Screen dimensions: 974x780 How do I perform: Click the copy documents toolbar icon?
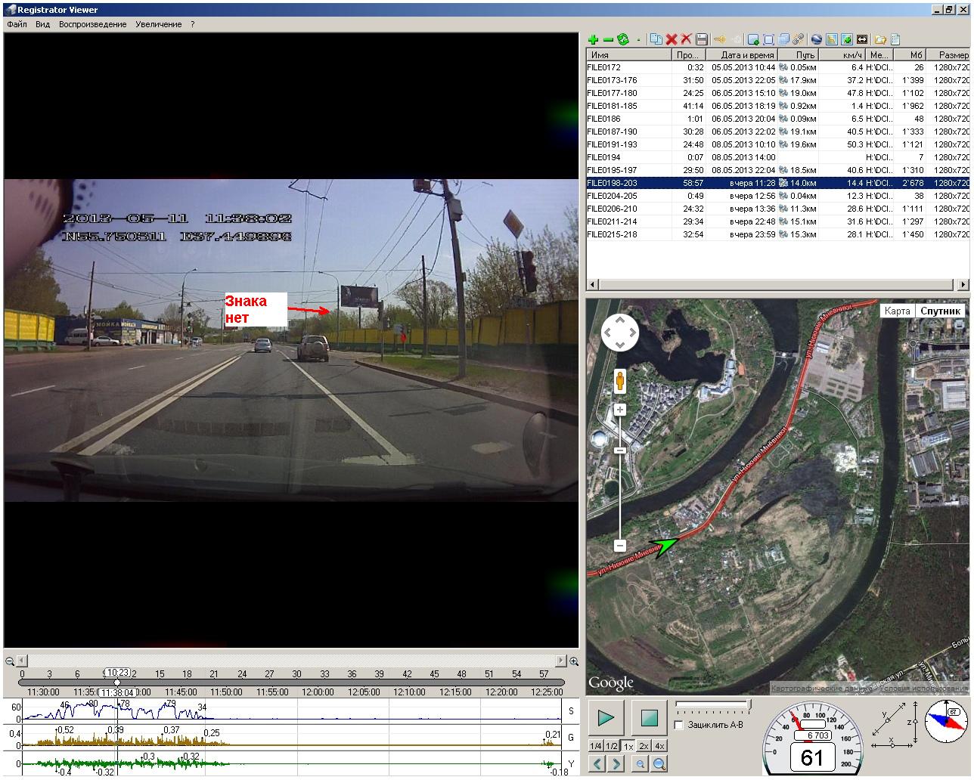(x=656, y=39)
